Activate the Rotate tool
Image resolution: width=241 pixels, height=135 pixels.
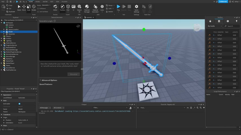[34, 8]
